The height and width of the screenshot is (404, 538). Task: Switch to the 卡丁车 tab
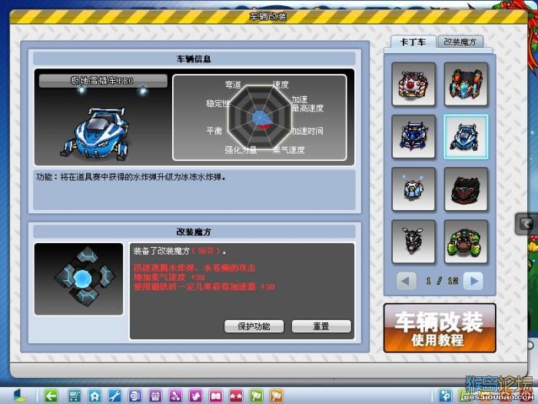click(413, 42)
